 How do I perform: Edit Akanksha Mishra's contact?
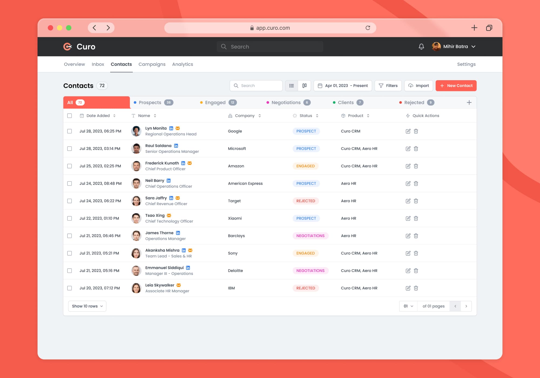(x=408, y=253)
